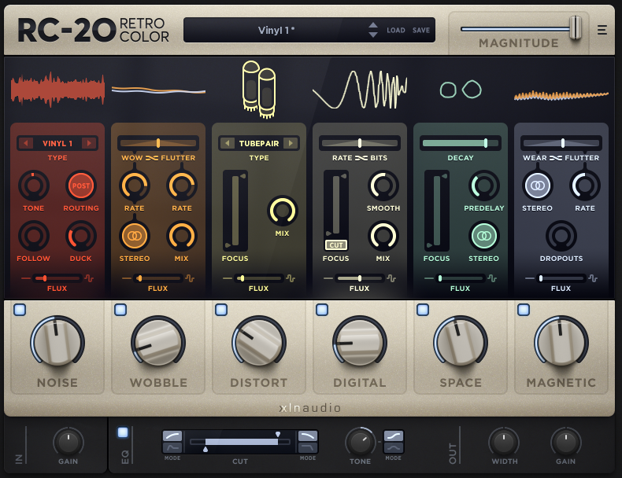Click the Wobble module Flux slider
Image resolution: width=622 pixels, height=478 pixels.
tap(158, 278)
